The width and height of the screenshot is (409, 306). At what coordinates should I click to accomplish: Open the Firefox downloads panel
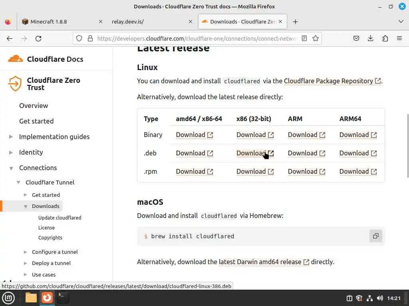pos(370,39)
